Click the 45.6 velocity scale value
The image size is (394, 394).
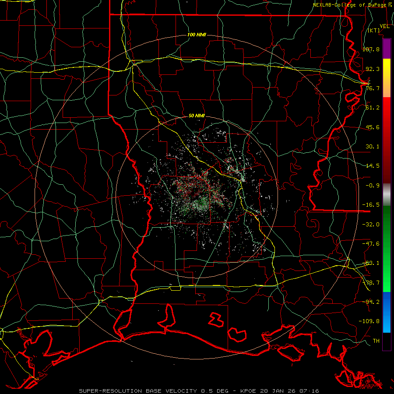(373, 127)
